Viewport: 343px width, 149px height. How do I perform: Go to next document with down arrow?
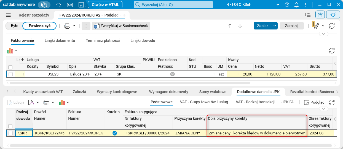tap(240, 26)
